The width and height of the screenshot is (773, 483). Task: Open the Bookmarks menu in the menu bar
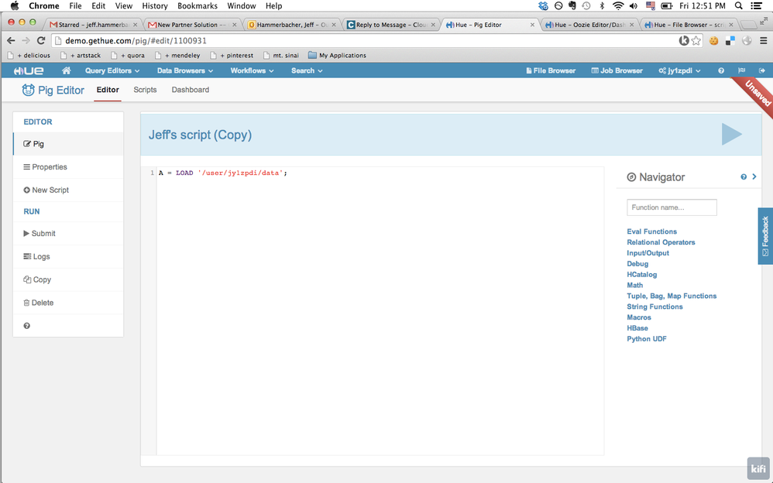pos(198,6)
